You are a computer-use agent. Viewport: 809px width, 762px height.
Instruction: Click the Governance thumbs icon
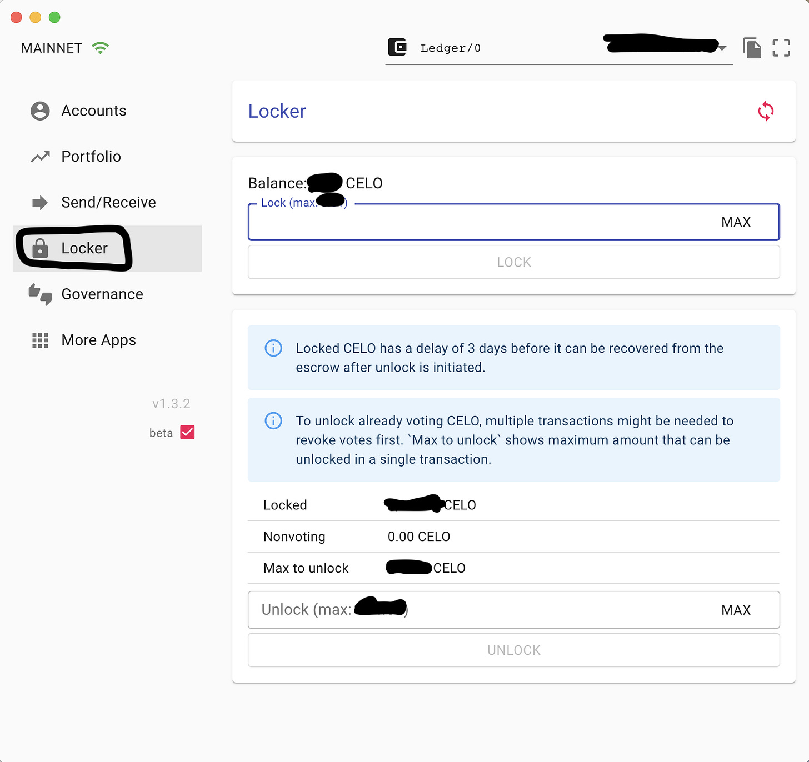point(40,294)
